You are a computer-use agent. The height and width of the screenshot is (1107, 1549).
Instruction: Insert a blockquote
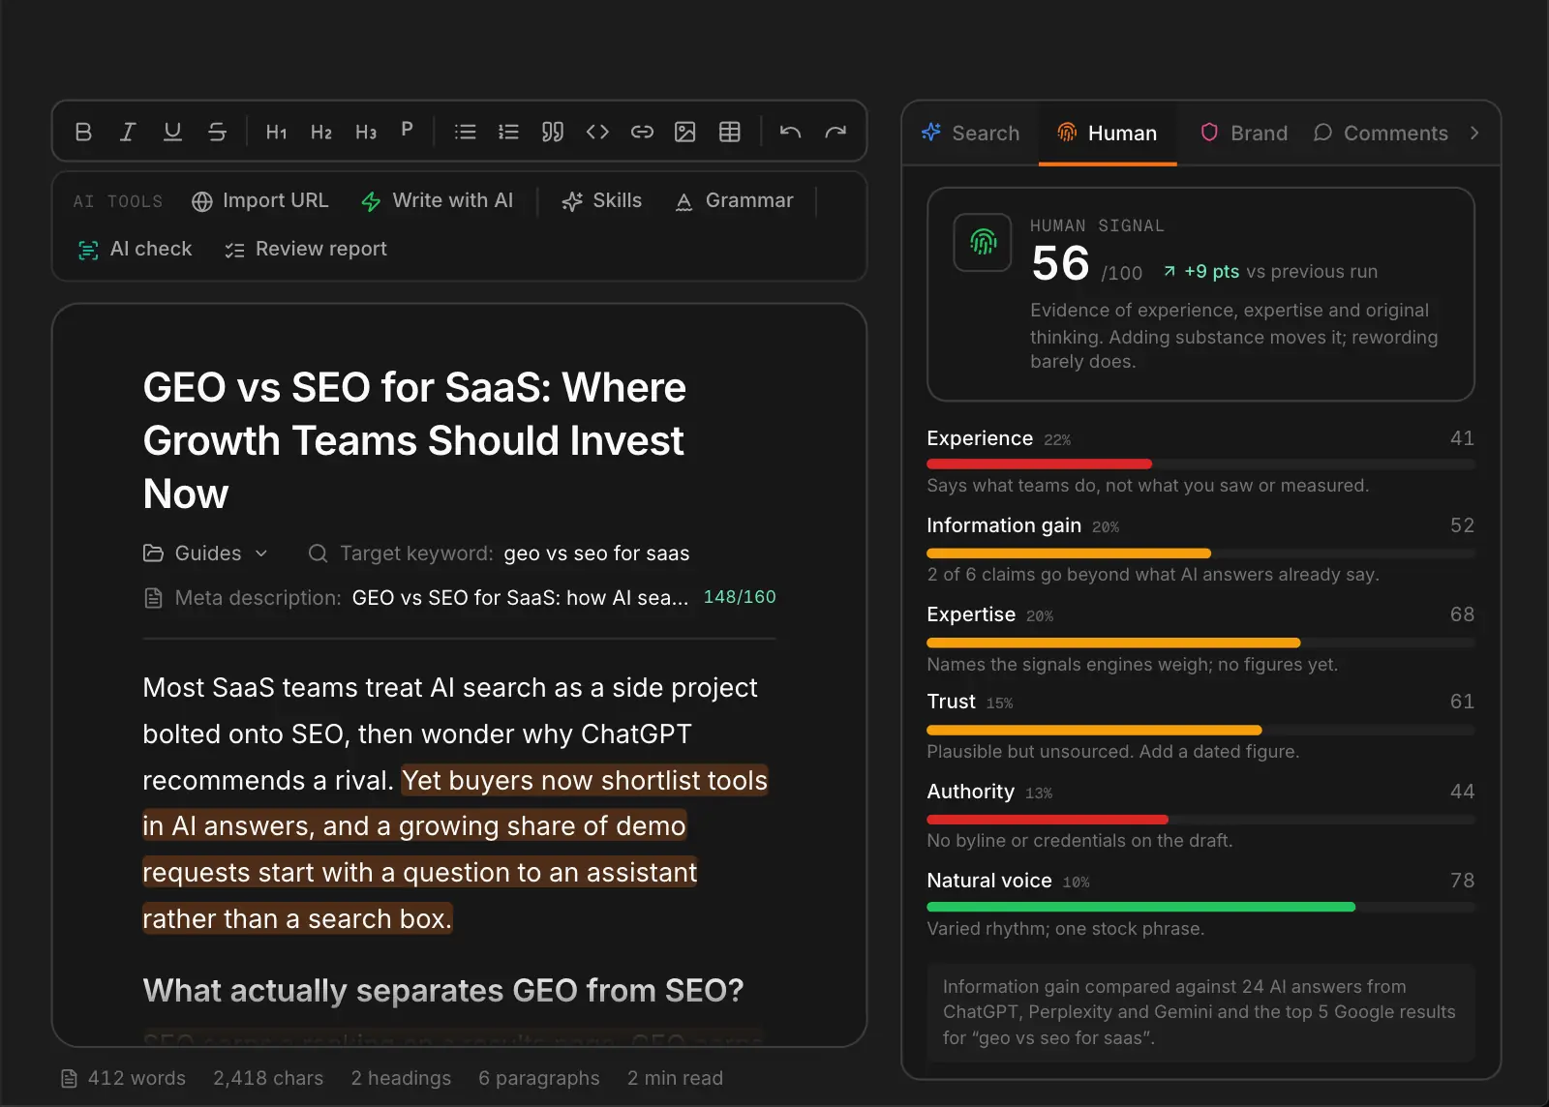pyautogui.click(x=553, y=132)
